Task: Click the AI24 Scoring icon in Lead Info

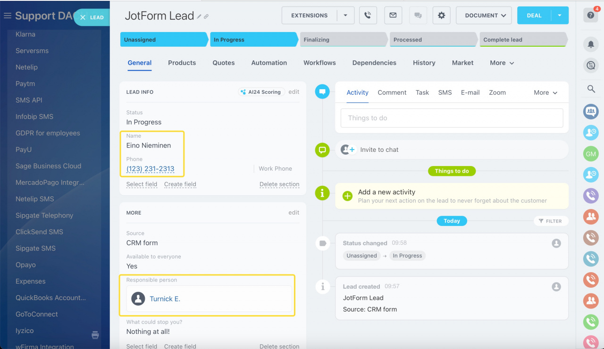Action: click(x=244, y=92)
